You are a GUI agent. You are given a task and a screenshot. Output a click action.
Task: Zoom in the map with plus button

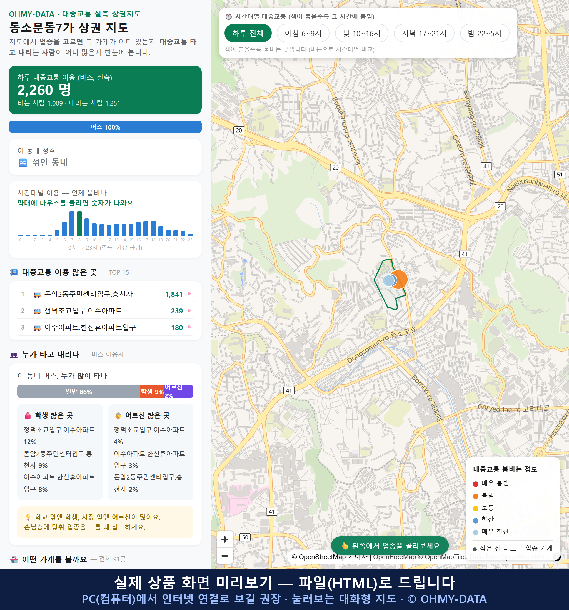coord(224,539)
